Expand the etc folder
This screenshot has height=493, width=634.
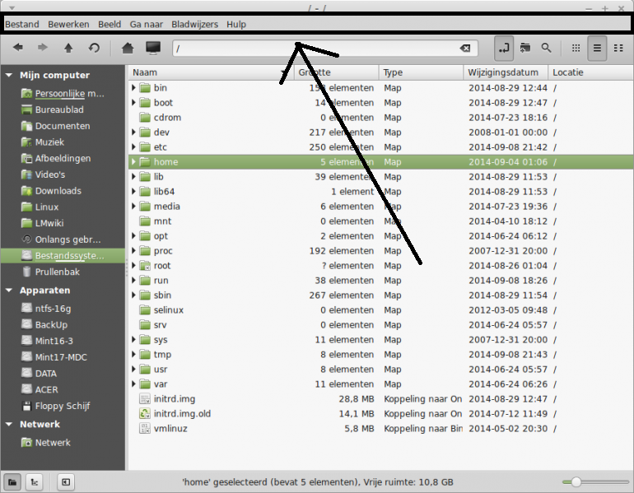tap(133, 147)
